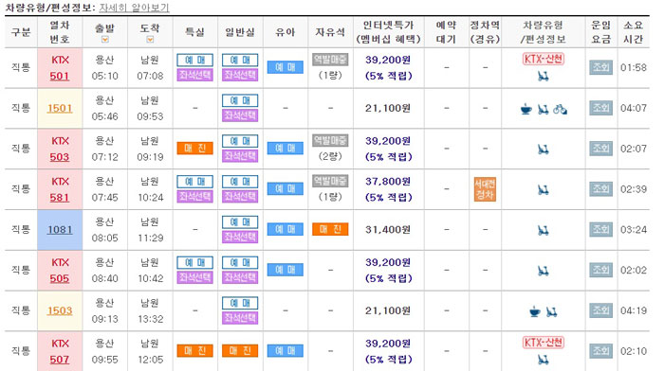Click sold-out 매진 일반실 for KTX 507

pos(240,351)
